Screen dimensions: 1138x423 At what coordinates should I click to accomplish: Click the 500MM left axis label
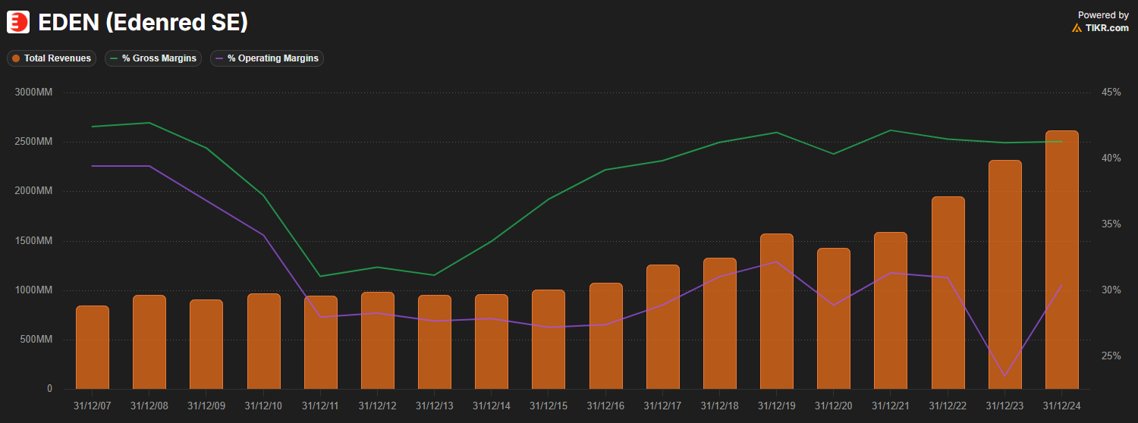coord(36,340)
